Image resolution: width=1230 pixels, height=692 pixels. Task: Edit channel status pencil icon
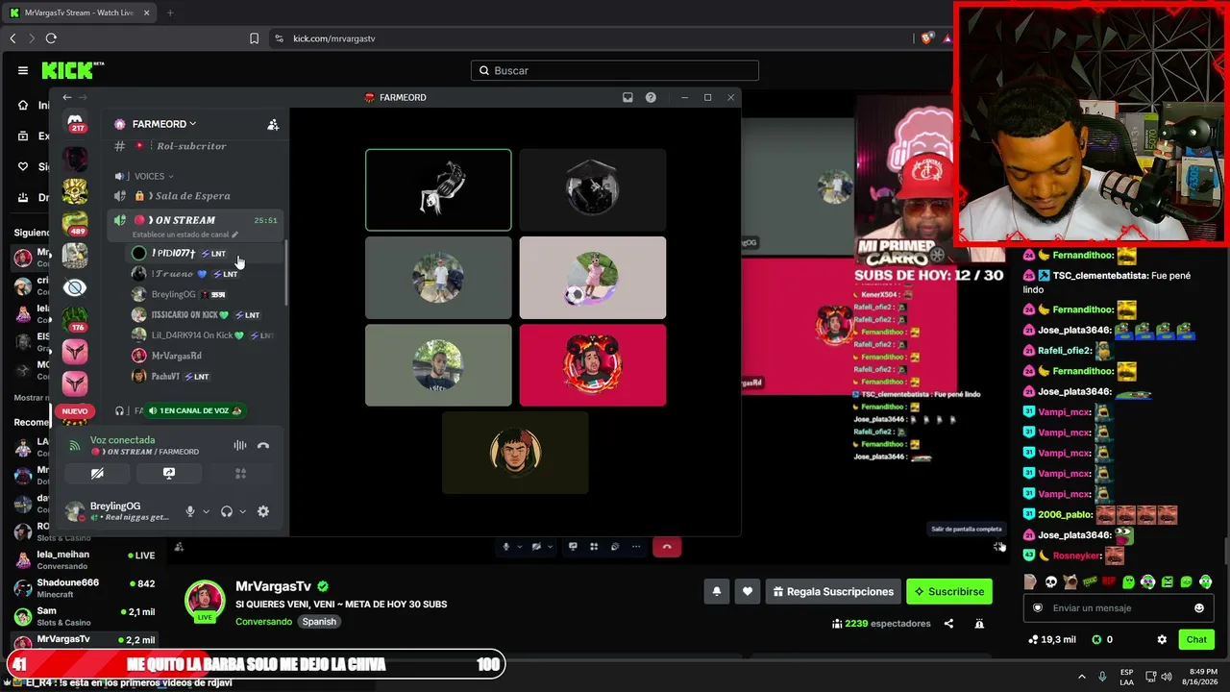point(235,235)
